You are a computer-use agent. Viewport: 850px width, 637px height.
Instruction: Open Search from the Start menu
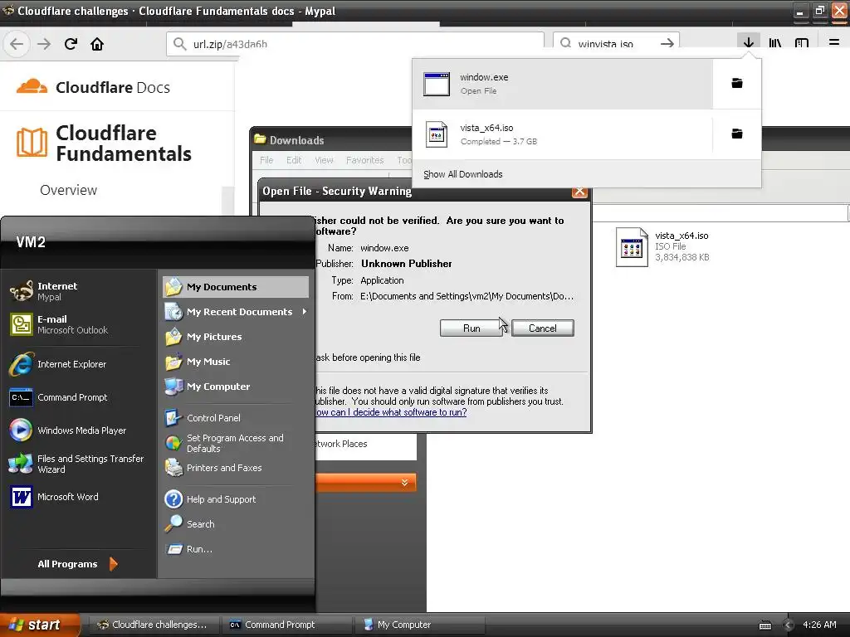pos(236,524)
